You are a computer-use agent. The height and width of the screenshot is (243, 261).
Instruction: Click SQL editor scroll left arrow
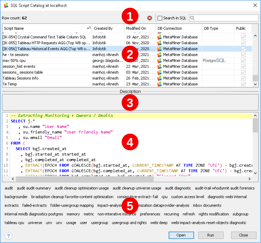13,179
